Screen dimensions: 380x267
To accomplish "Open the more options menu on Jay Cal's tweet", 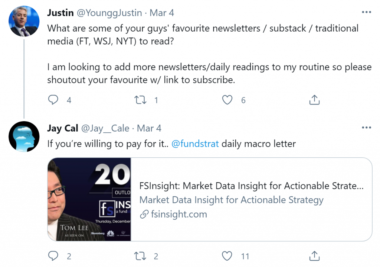I will pyautogui.click(x=367, y=127).
